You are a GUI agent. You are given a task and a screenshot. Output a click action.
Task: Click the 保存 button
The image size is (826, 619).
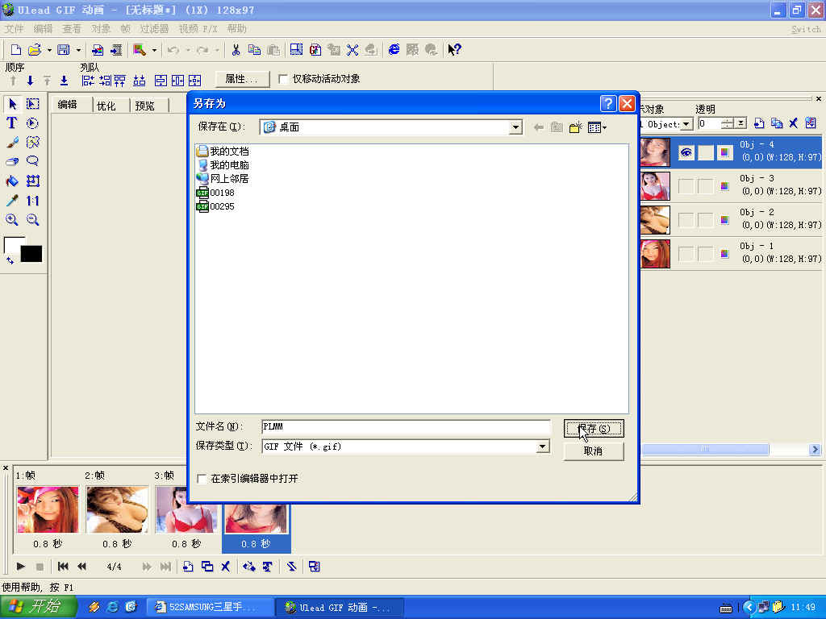(x=594, y=428)
